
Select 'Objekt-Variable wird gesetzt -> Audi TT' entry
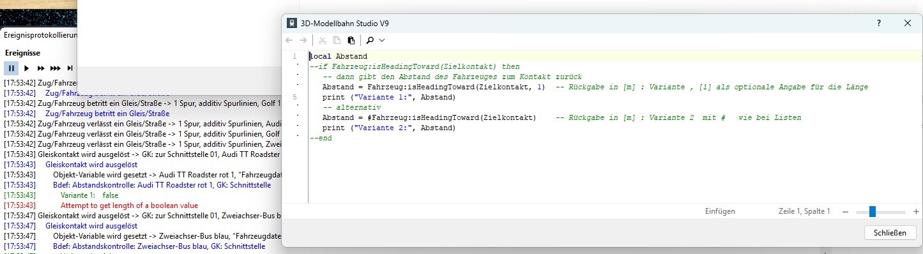(167, 175)
